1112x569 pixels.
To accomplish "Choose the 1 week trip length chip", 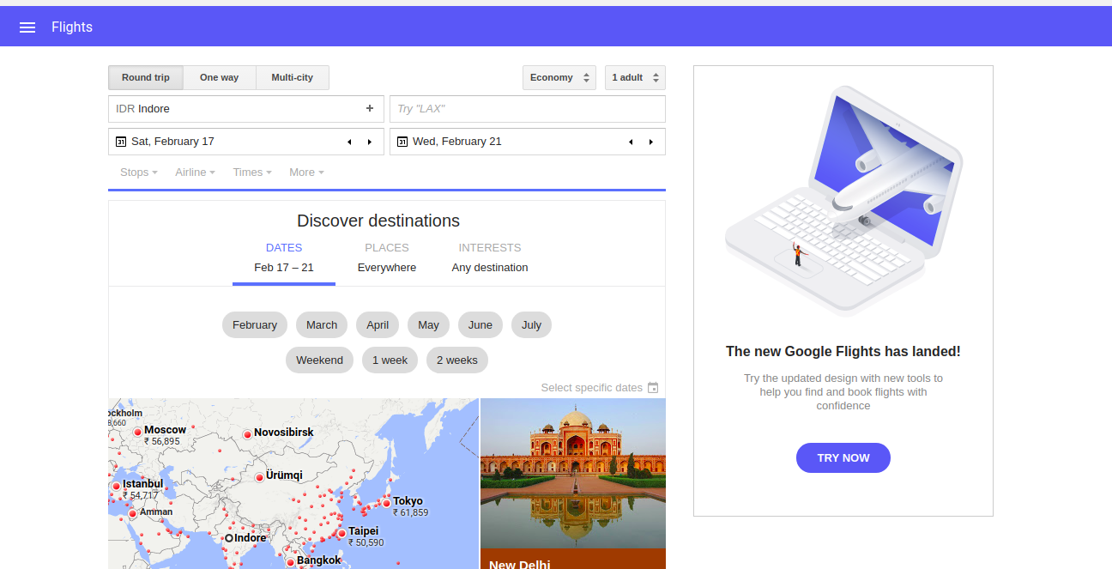I will point(390,360).
